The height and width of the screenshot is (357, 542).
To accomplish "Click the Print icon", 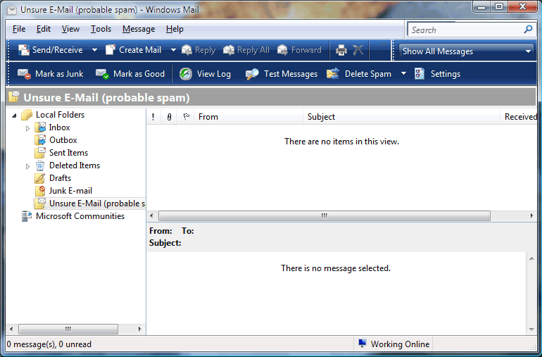I will [341, 51].
